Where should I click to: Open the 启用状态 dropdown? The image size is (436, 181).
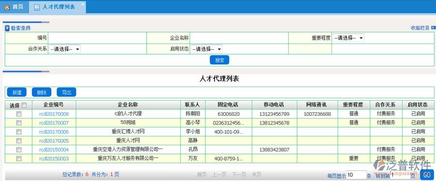[x=206, y=49]
